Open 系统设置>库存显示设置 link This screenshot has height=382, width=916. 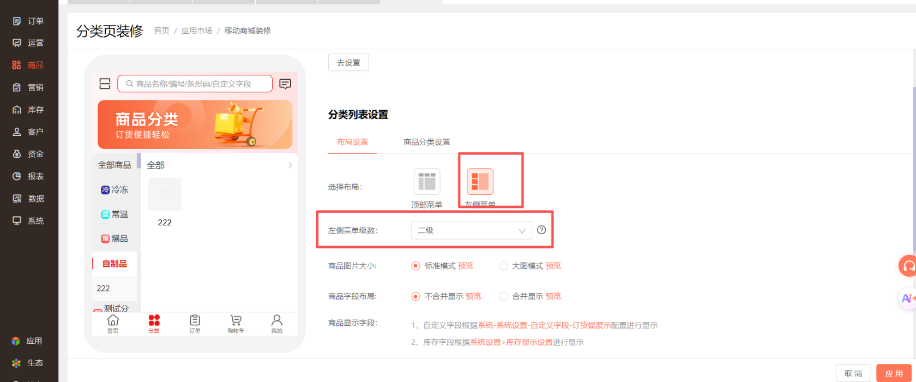coord(511,342)
